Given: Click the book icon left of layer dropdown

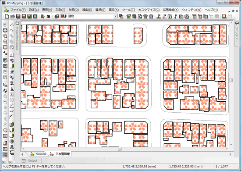Looking at the screenshot, I should point(57,16).
